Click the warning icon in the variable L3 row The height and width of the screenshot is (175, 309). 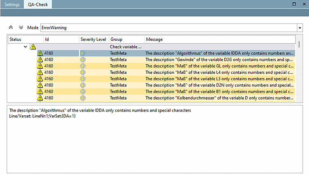click(x=40, y=79)
